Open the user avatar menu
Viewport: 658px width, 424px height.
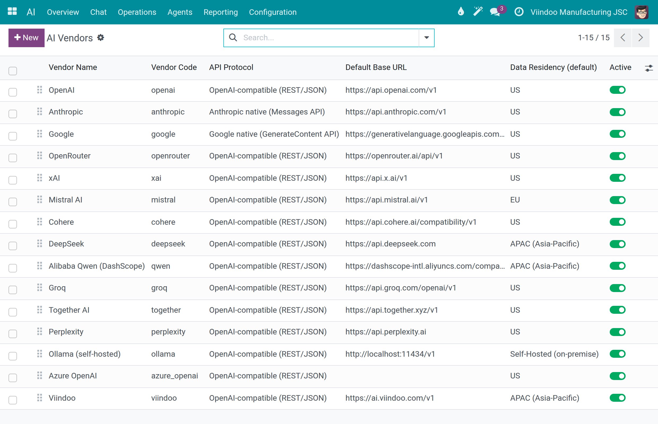pos(642,12)
